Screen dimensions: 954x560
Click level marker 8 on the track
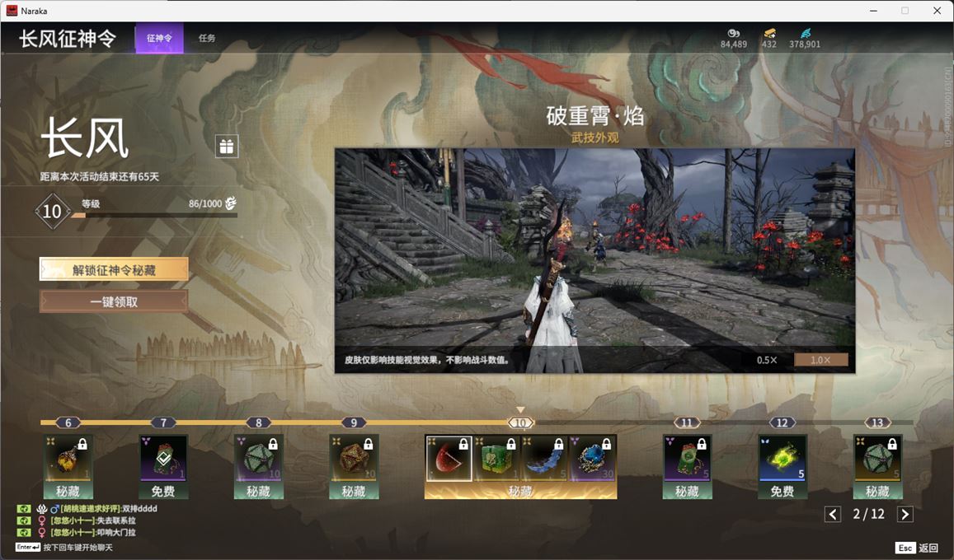click(259, 422)
